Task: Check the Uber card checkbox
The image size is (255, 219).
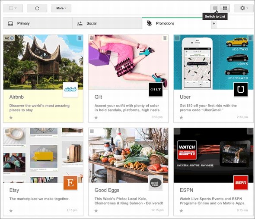Action: pyautogui.click(x=177, y=38)
